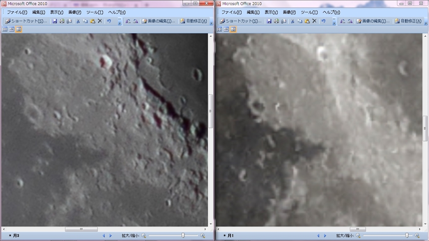The width and height of the screenshot is (429, 241).
Task: Switch left window to thumbnail view
Action: click(5, 29)
